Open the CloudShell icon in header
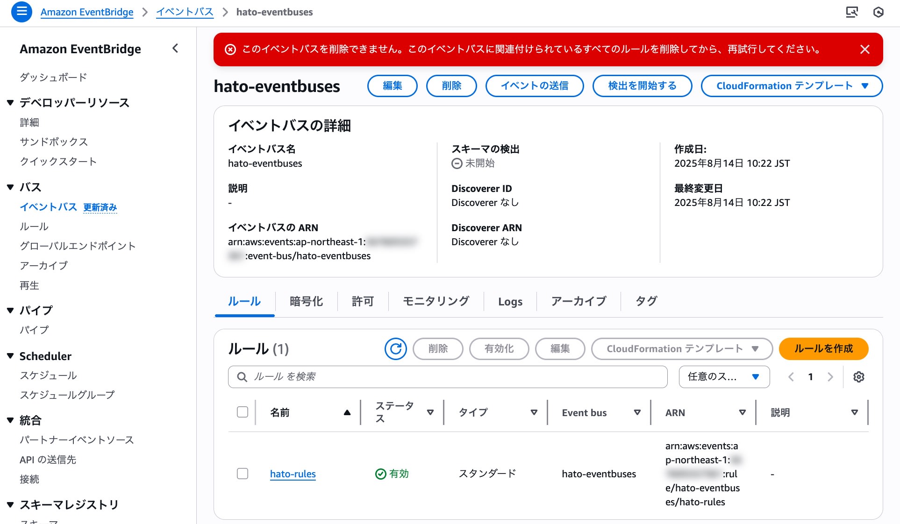 tap(852, 12)
